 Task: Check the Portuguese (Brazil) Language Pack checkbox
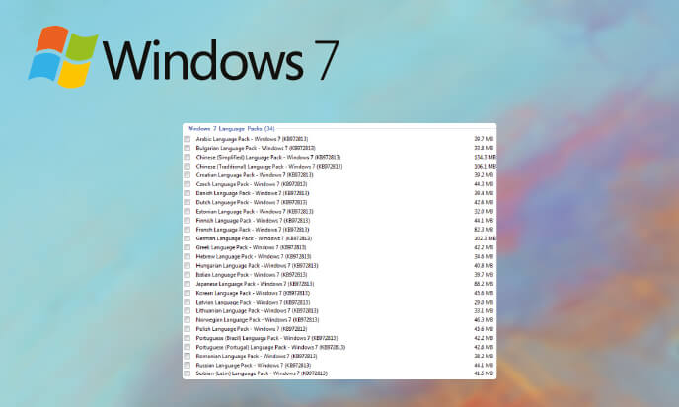(x=188, y=338)
